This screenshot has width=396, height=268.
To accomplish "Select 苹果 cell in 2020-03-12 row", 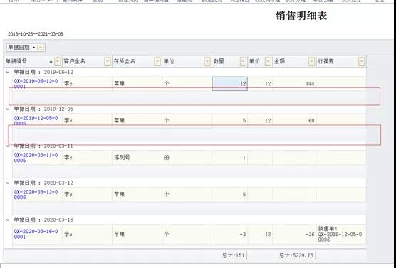I will click(x=137, y=194).
